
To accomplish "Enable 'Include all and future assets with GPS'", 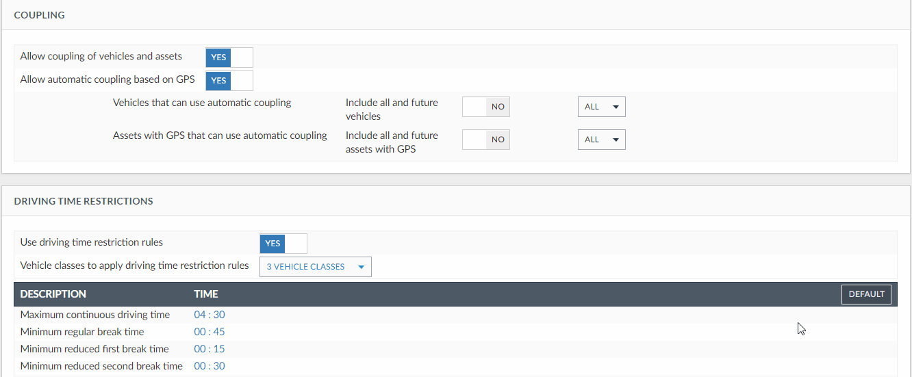I will [485, 140].
